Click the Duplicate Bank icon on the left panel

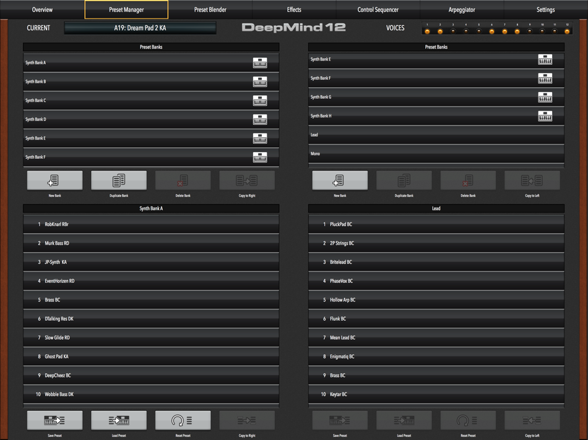click(119, 180)
